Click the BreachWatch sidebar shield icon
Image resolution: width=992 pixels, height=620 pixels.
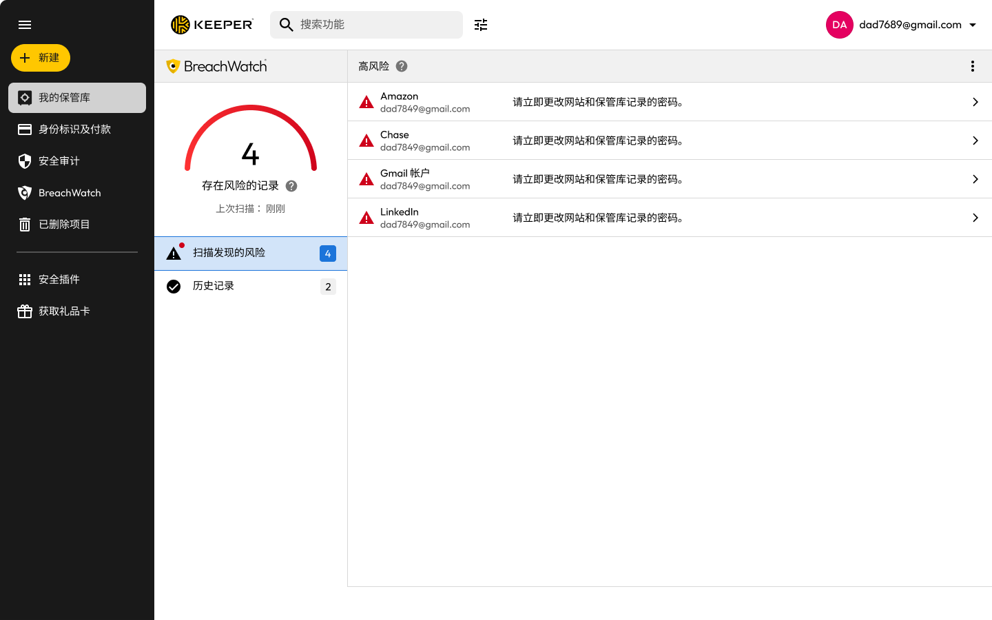coord(25,193)
